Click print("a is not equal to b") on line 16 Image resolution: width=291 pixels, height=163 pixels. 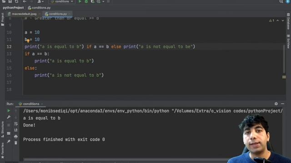click(x=69, y=75)
